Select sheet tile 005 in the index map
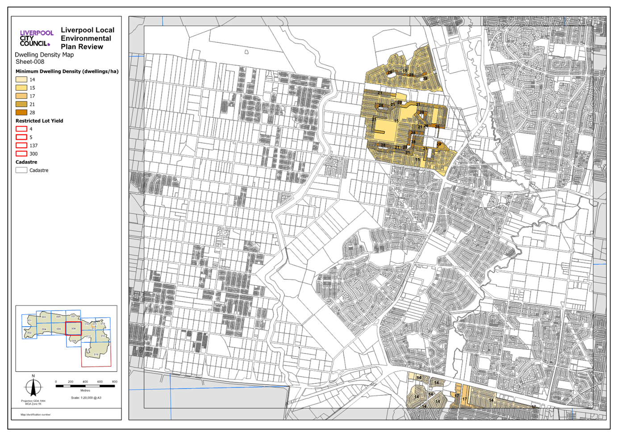The height and width of the screenshot is (436, 617). [x=58, y=316]
